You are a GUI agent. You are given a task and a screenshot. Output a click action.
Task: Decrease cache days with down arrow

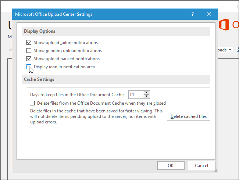pyautogui.click(x=146, y=96)
